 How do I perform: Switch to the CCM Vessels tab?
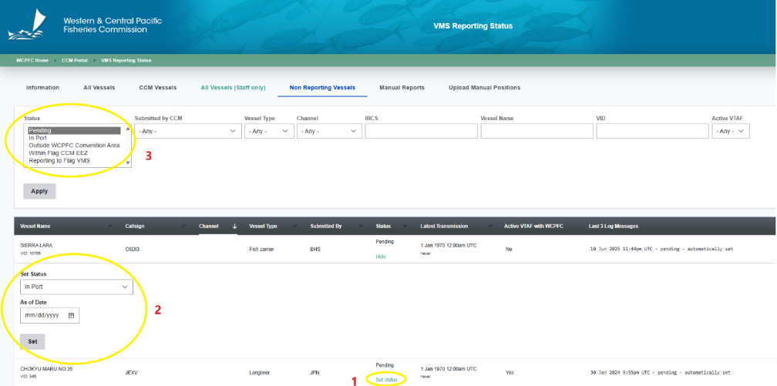157,88
